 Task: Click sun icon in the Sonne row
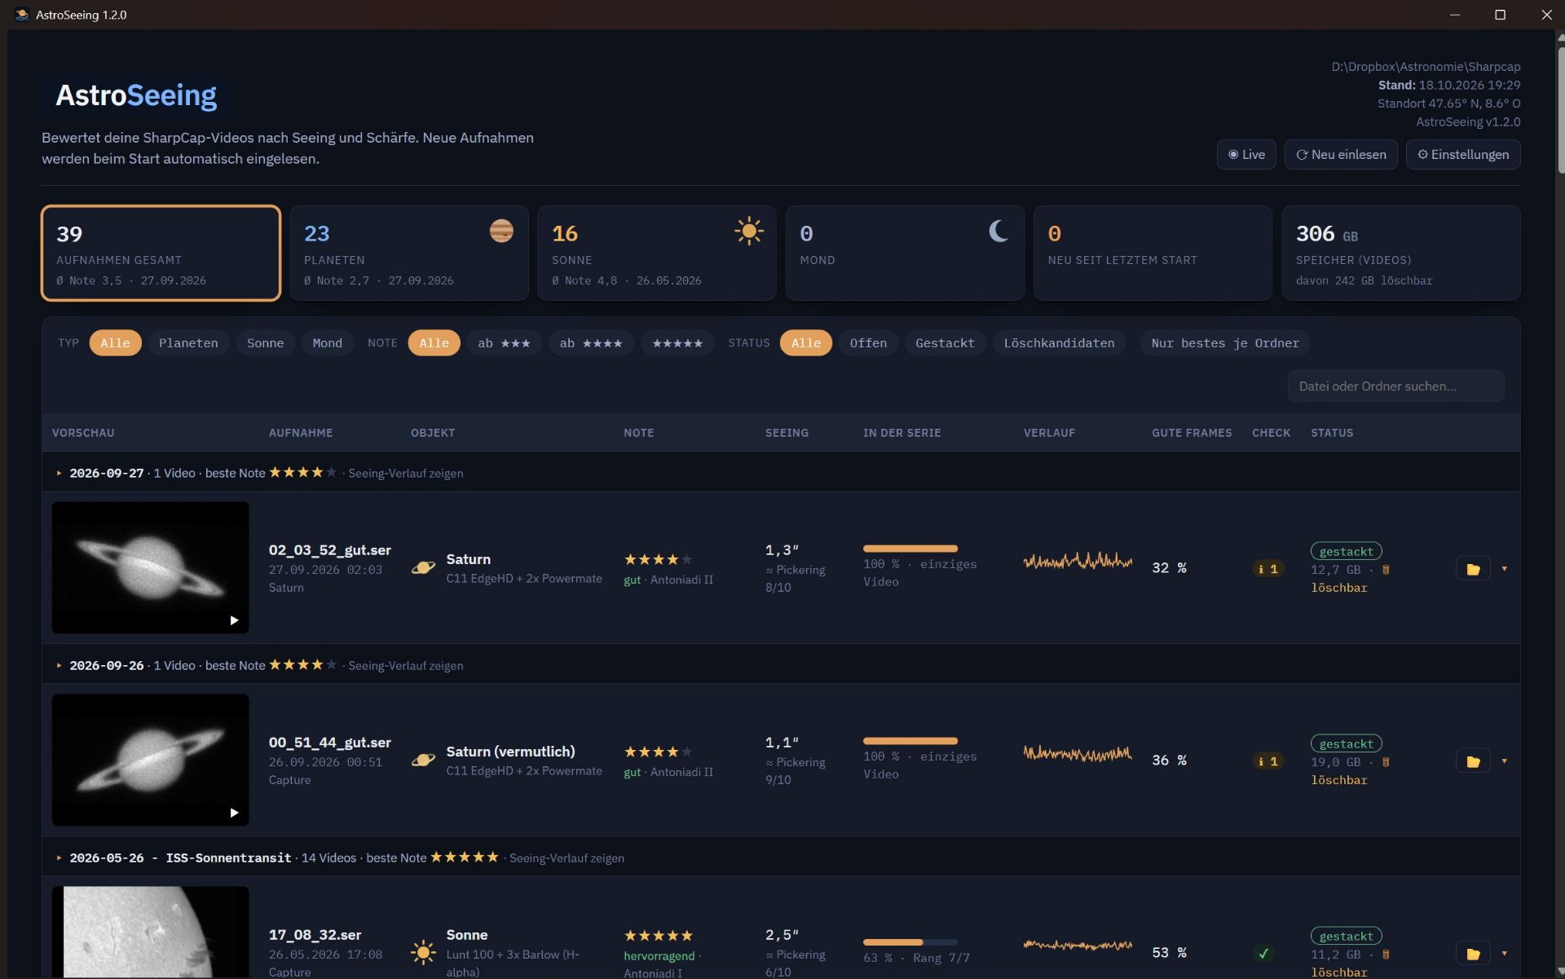[x=423, y=952]
